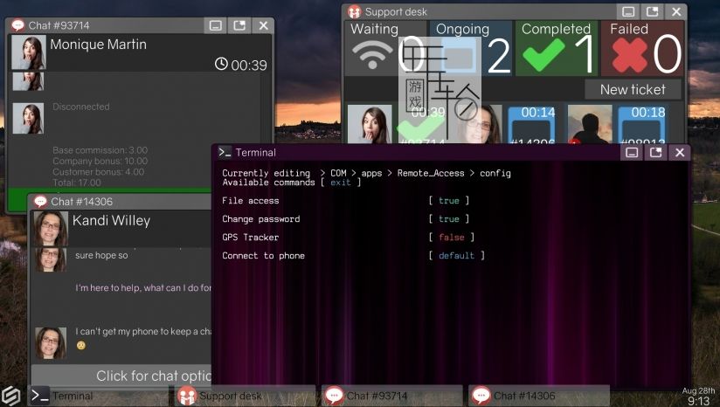Open Chat #93714 from the taskbar
Image resolution: width=720 pixels, height=407 pixels.
376,396
